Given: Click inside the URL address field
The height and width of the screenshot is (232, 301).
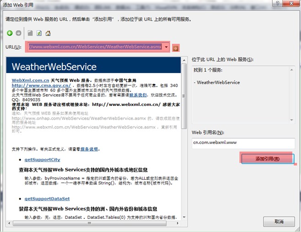Looking at the screenshot, I should [95, 47].
